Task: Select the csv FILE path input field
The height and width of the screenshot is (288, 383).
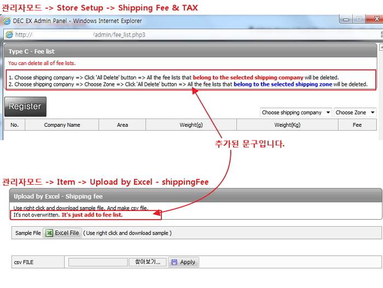Action: [x=98, y=262]
